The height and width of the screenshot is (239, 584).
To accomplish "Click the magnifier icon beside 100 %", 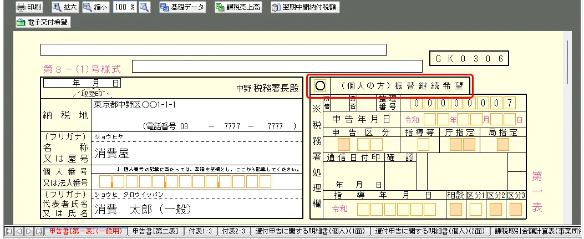I will pyautogui.click(x=144, y=8).
